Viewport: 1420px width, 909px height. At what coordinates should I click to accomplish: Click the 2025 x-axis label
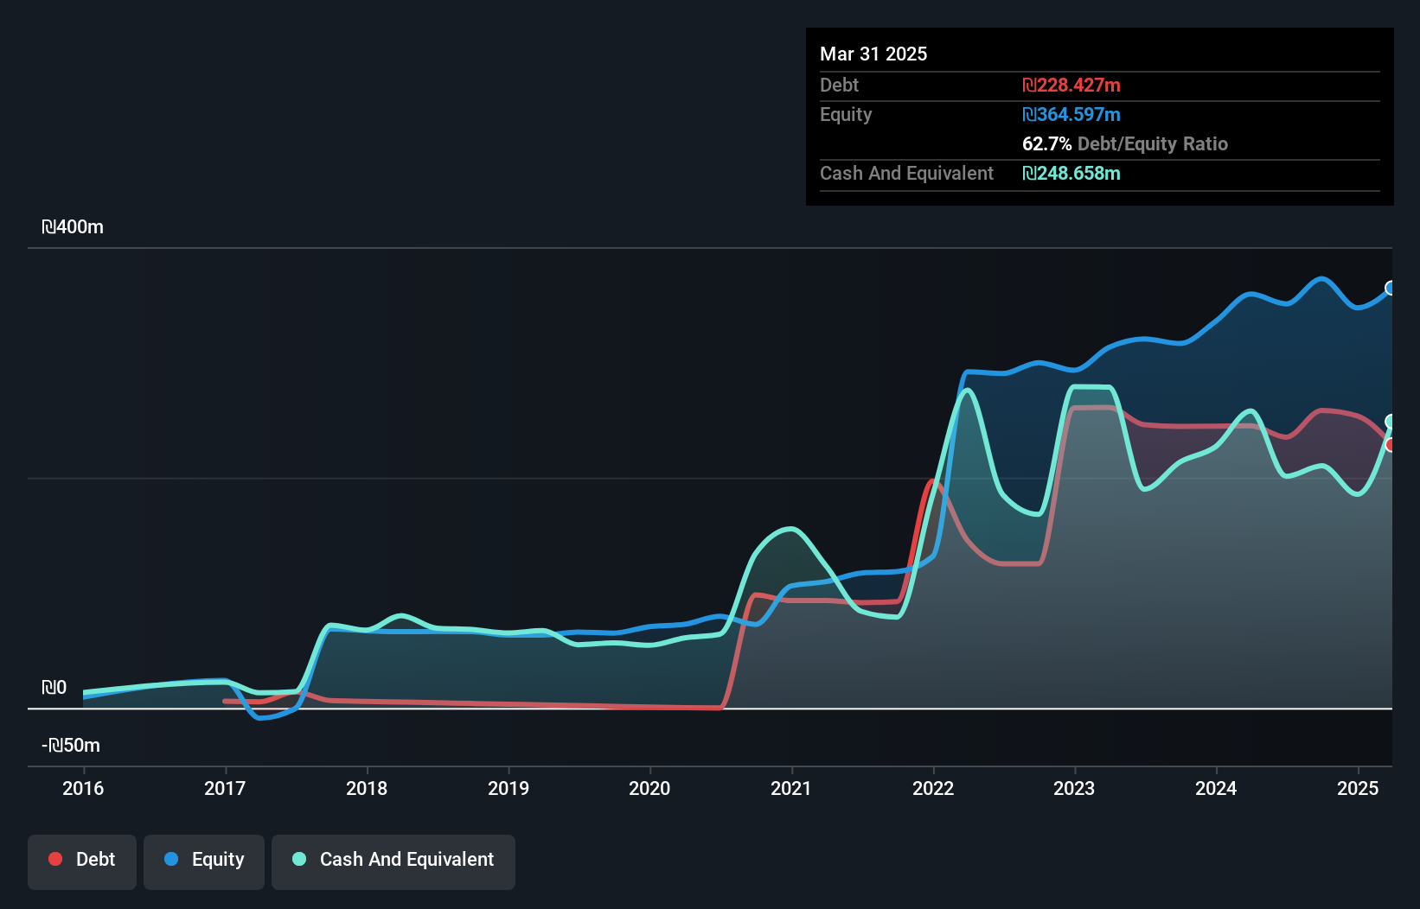click(1358, 788)
